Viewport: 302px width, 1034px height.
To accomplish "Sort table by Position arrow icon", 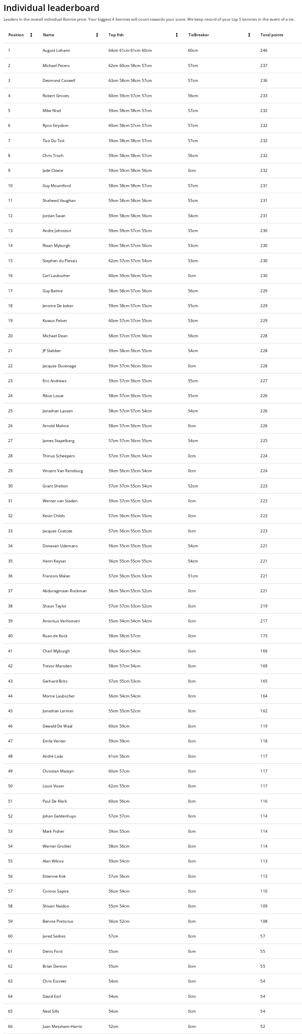I will [31, 35].
